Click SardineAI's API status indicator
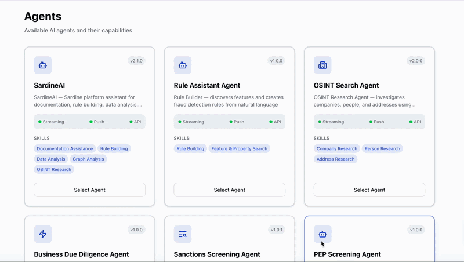Screen dimensions: 464x262 135,122
